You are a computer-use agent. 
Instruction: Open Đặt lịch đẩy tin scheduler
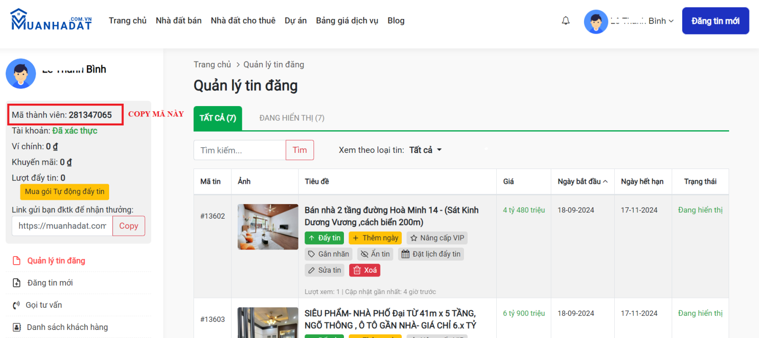431,254
